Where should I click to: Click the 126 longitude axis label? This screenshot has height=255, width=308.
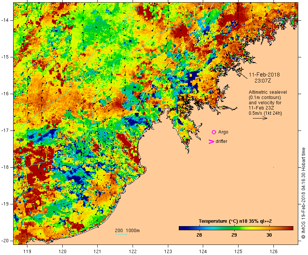273,252
